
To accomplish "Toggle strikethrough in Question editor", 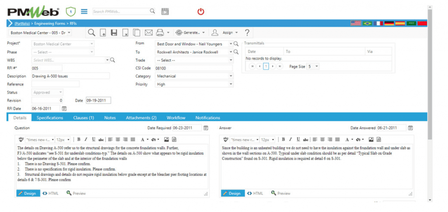I will pyautogui.click(x=101, y=140).
